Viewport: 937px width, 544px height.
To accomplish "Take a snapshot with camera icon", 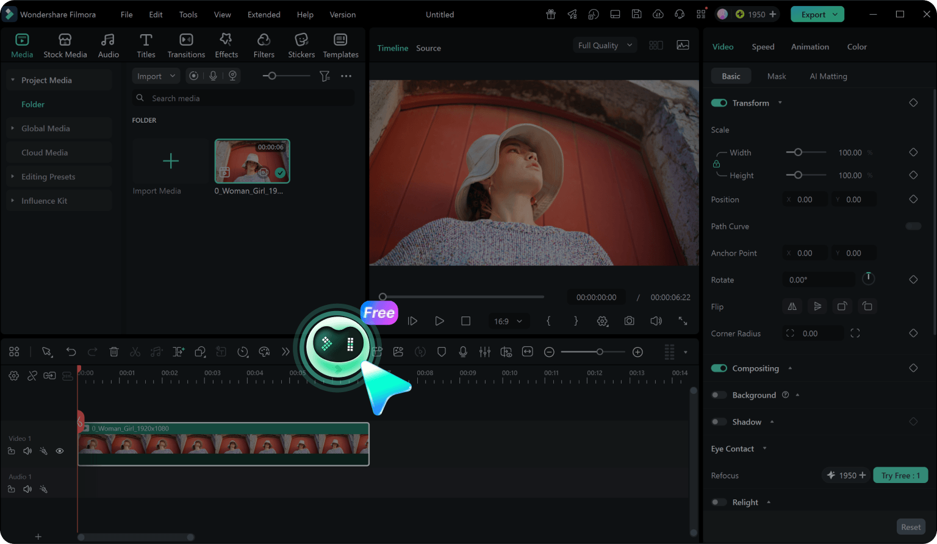I will click(x=629, y=321).
